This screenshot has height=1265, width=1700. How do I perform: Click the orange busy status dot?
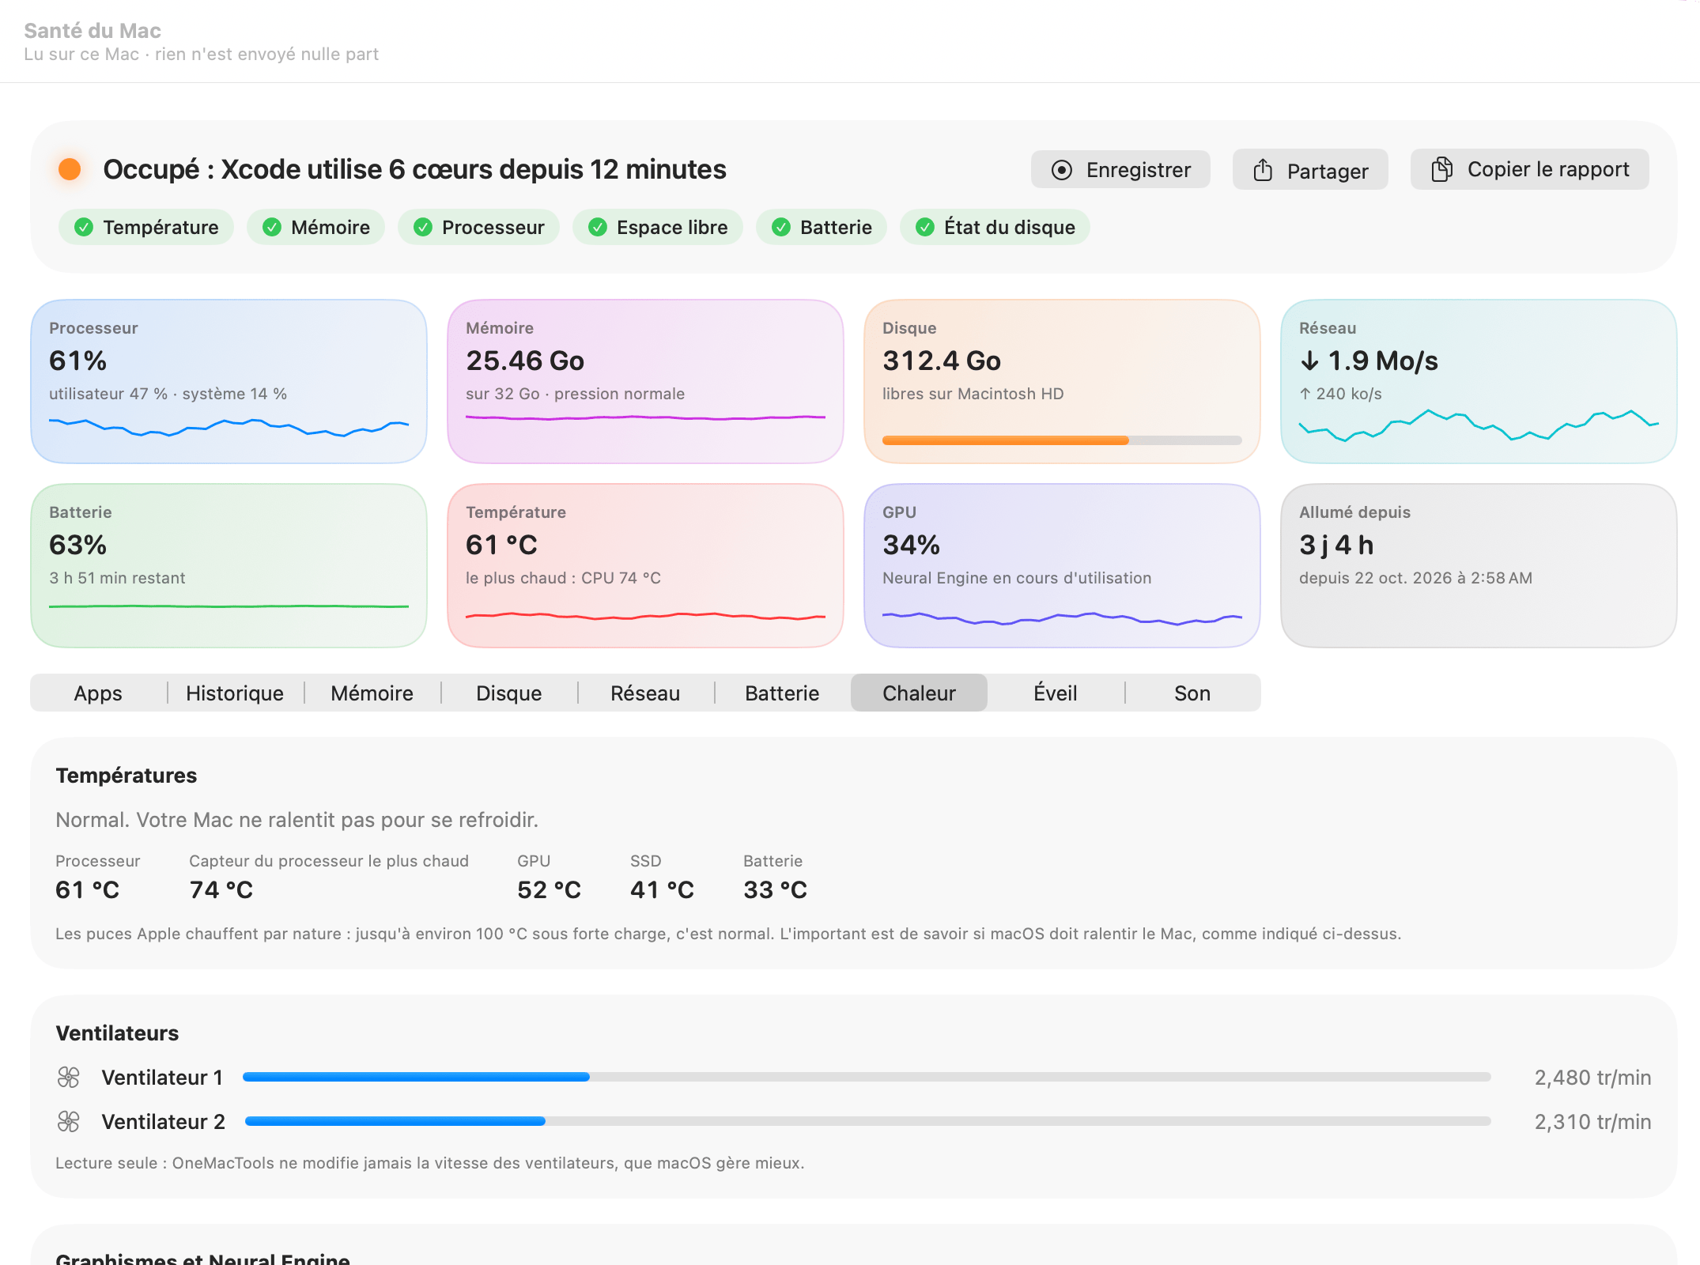(70, 169)
